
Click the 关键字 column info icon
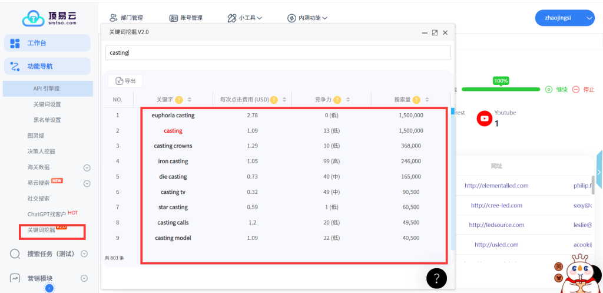pos(179,100)
